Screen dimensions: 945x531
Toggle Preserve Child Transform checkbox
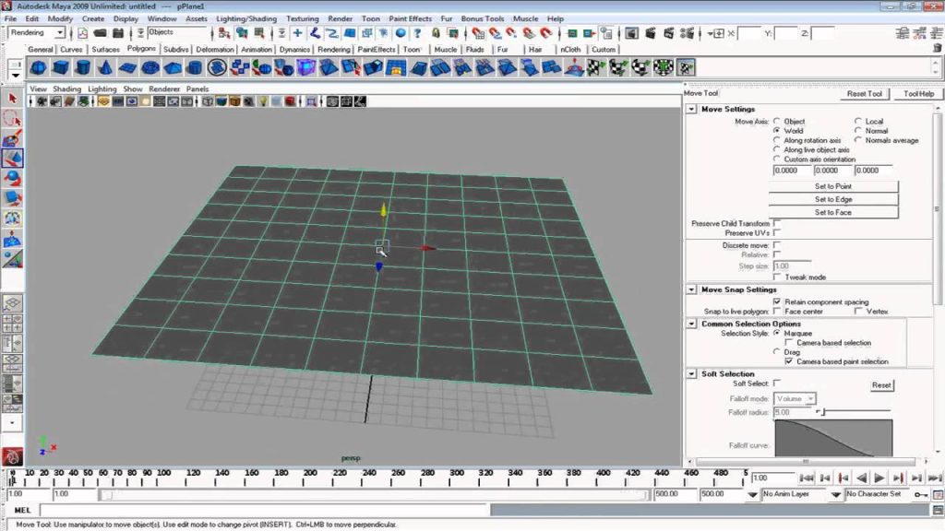pyautogui.click(x=777, y=223)
